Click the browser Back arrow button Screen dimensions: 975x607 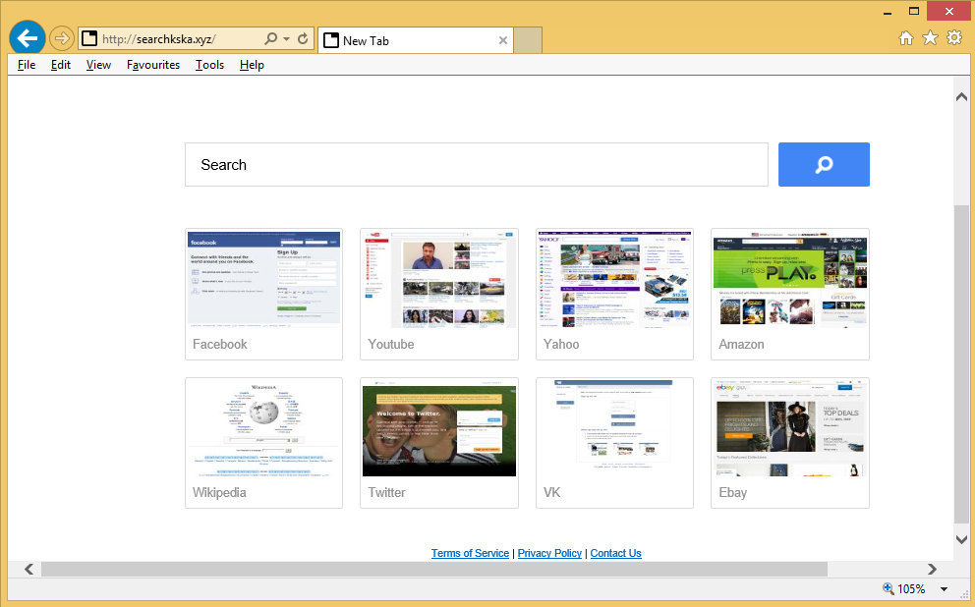[28, 38]
